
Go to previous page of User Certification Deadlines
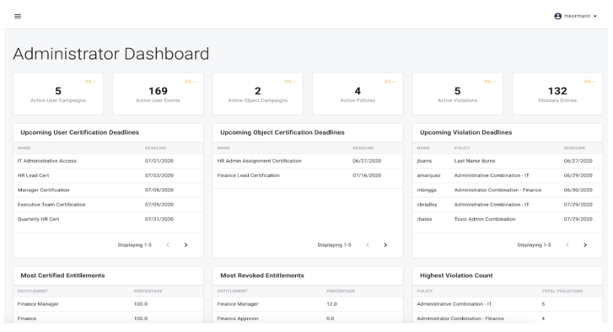[168, 245]
